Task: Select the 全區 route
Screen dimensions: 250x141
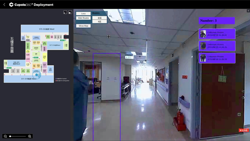Action: click(99, 18)
